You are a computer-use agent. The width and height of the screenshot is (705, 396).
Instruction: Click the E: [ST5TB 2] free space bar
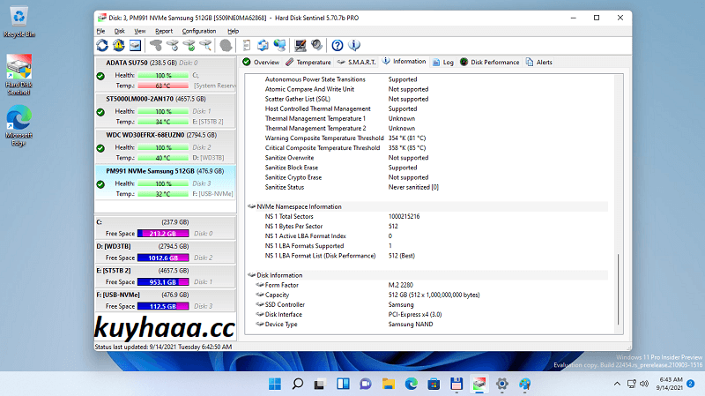click(163, 282)
